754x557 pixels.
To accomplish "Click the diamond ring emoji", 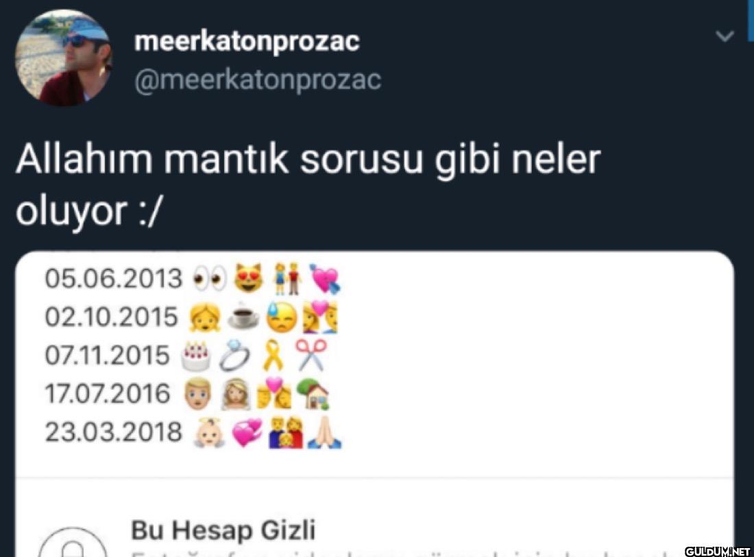I will pos(234,356).
